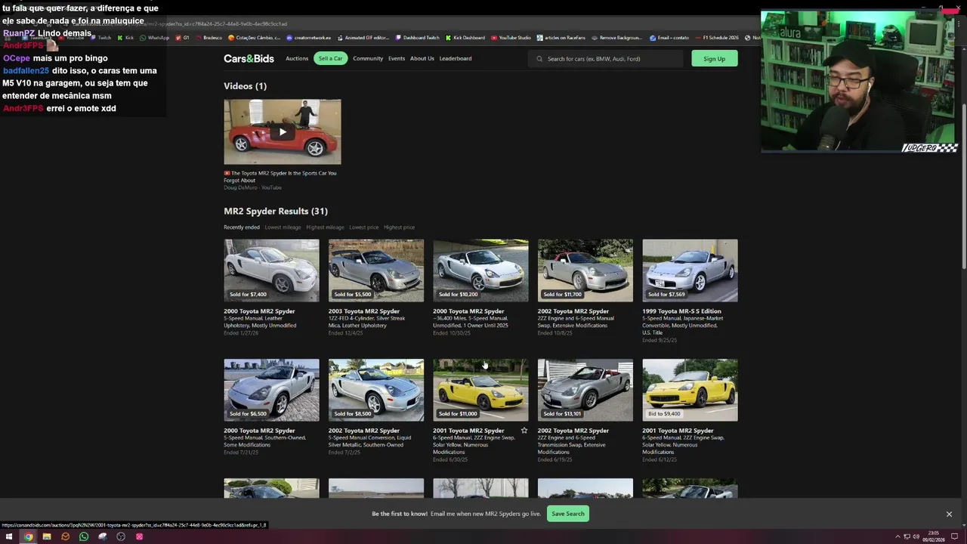Star the 2001 Solar Yellow MR2 listing

524,431
